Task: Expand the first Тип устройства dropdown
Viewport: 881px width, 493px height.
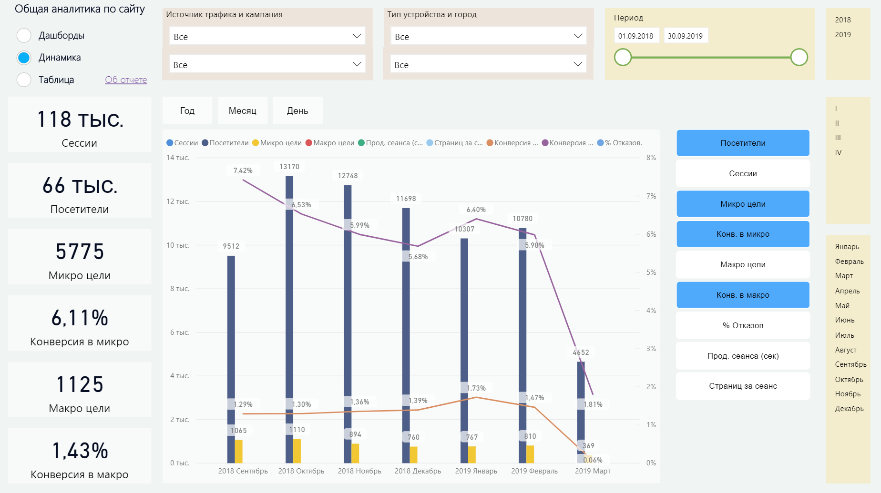Action: (488, 36)
